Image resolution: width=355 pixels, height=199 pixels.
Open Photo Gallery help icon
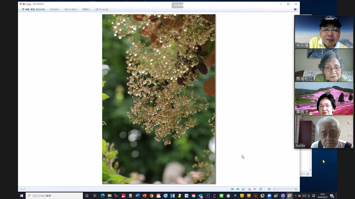click(295, 9)
